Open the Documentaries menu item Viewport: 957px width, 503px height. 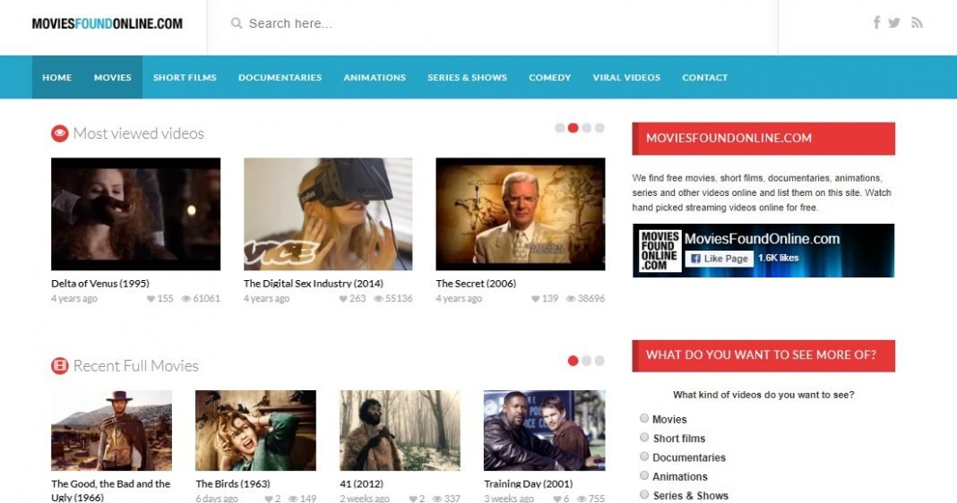coord(280,78)
